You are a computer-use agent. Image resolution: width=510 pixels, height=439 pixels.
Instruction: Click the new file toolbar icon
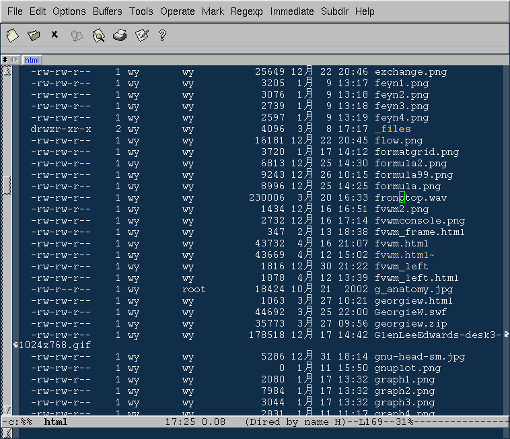(12, 35)
